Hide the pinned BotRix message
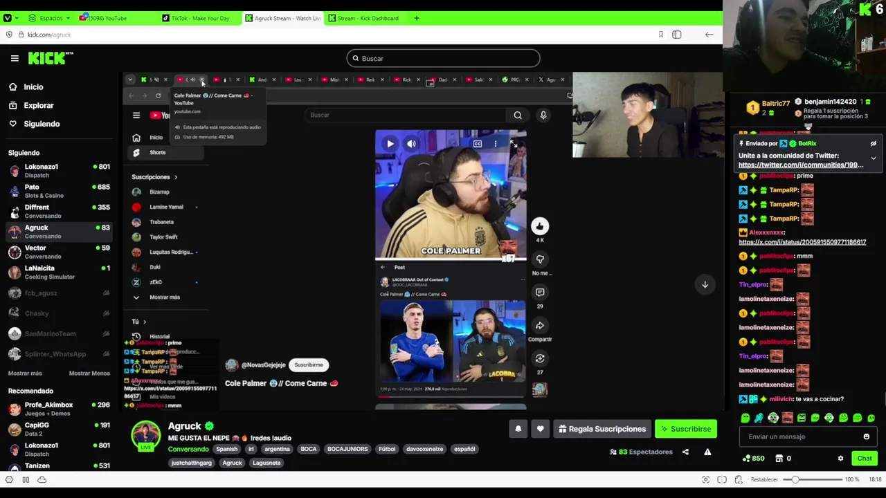The image size is (886, 498). click(x=873, y=144)
